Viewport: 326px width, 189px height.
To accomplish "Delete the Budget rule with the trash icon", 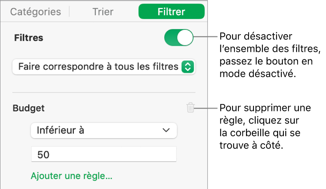I will pyautogui.click(x=191, y=108).
